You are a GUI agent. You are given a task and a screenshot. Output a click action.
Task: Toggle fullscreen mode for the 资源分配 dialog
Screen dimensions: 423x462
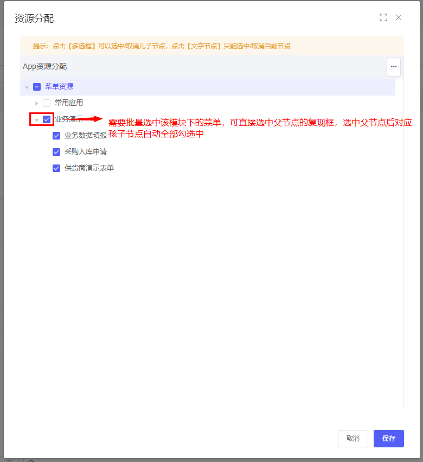(x=383, y=17)
